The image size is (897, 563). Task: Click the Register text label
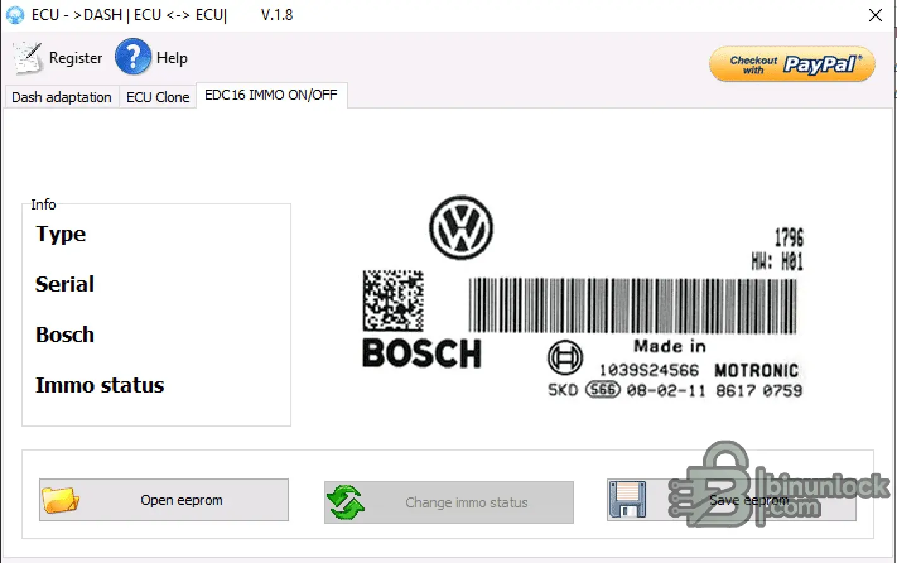point(76,58)
